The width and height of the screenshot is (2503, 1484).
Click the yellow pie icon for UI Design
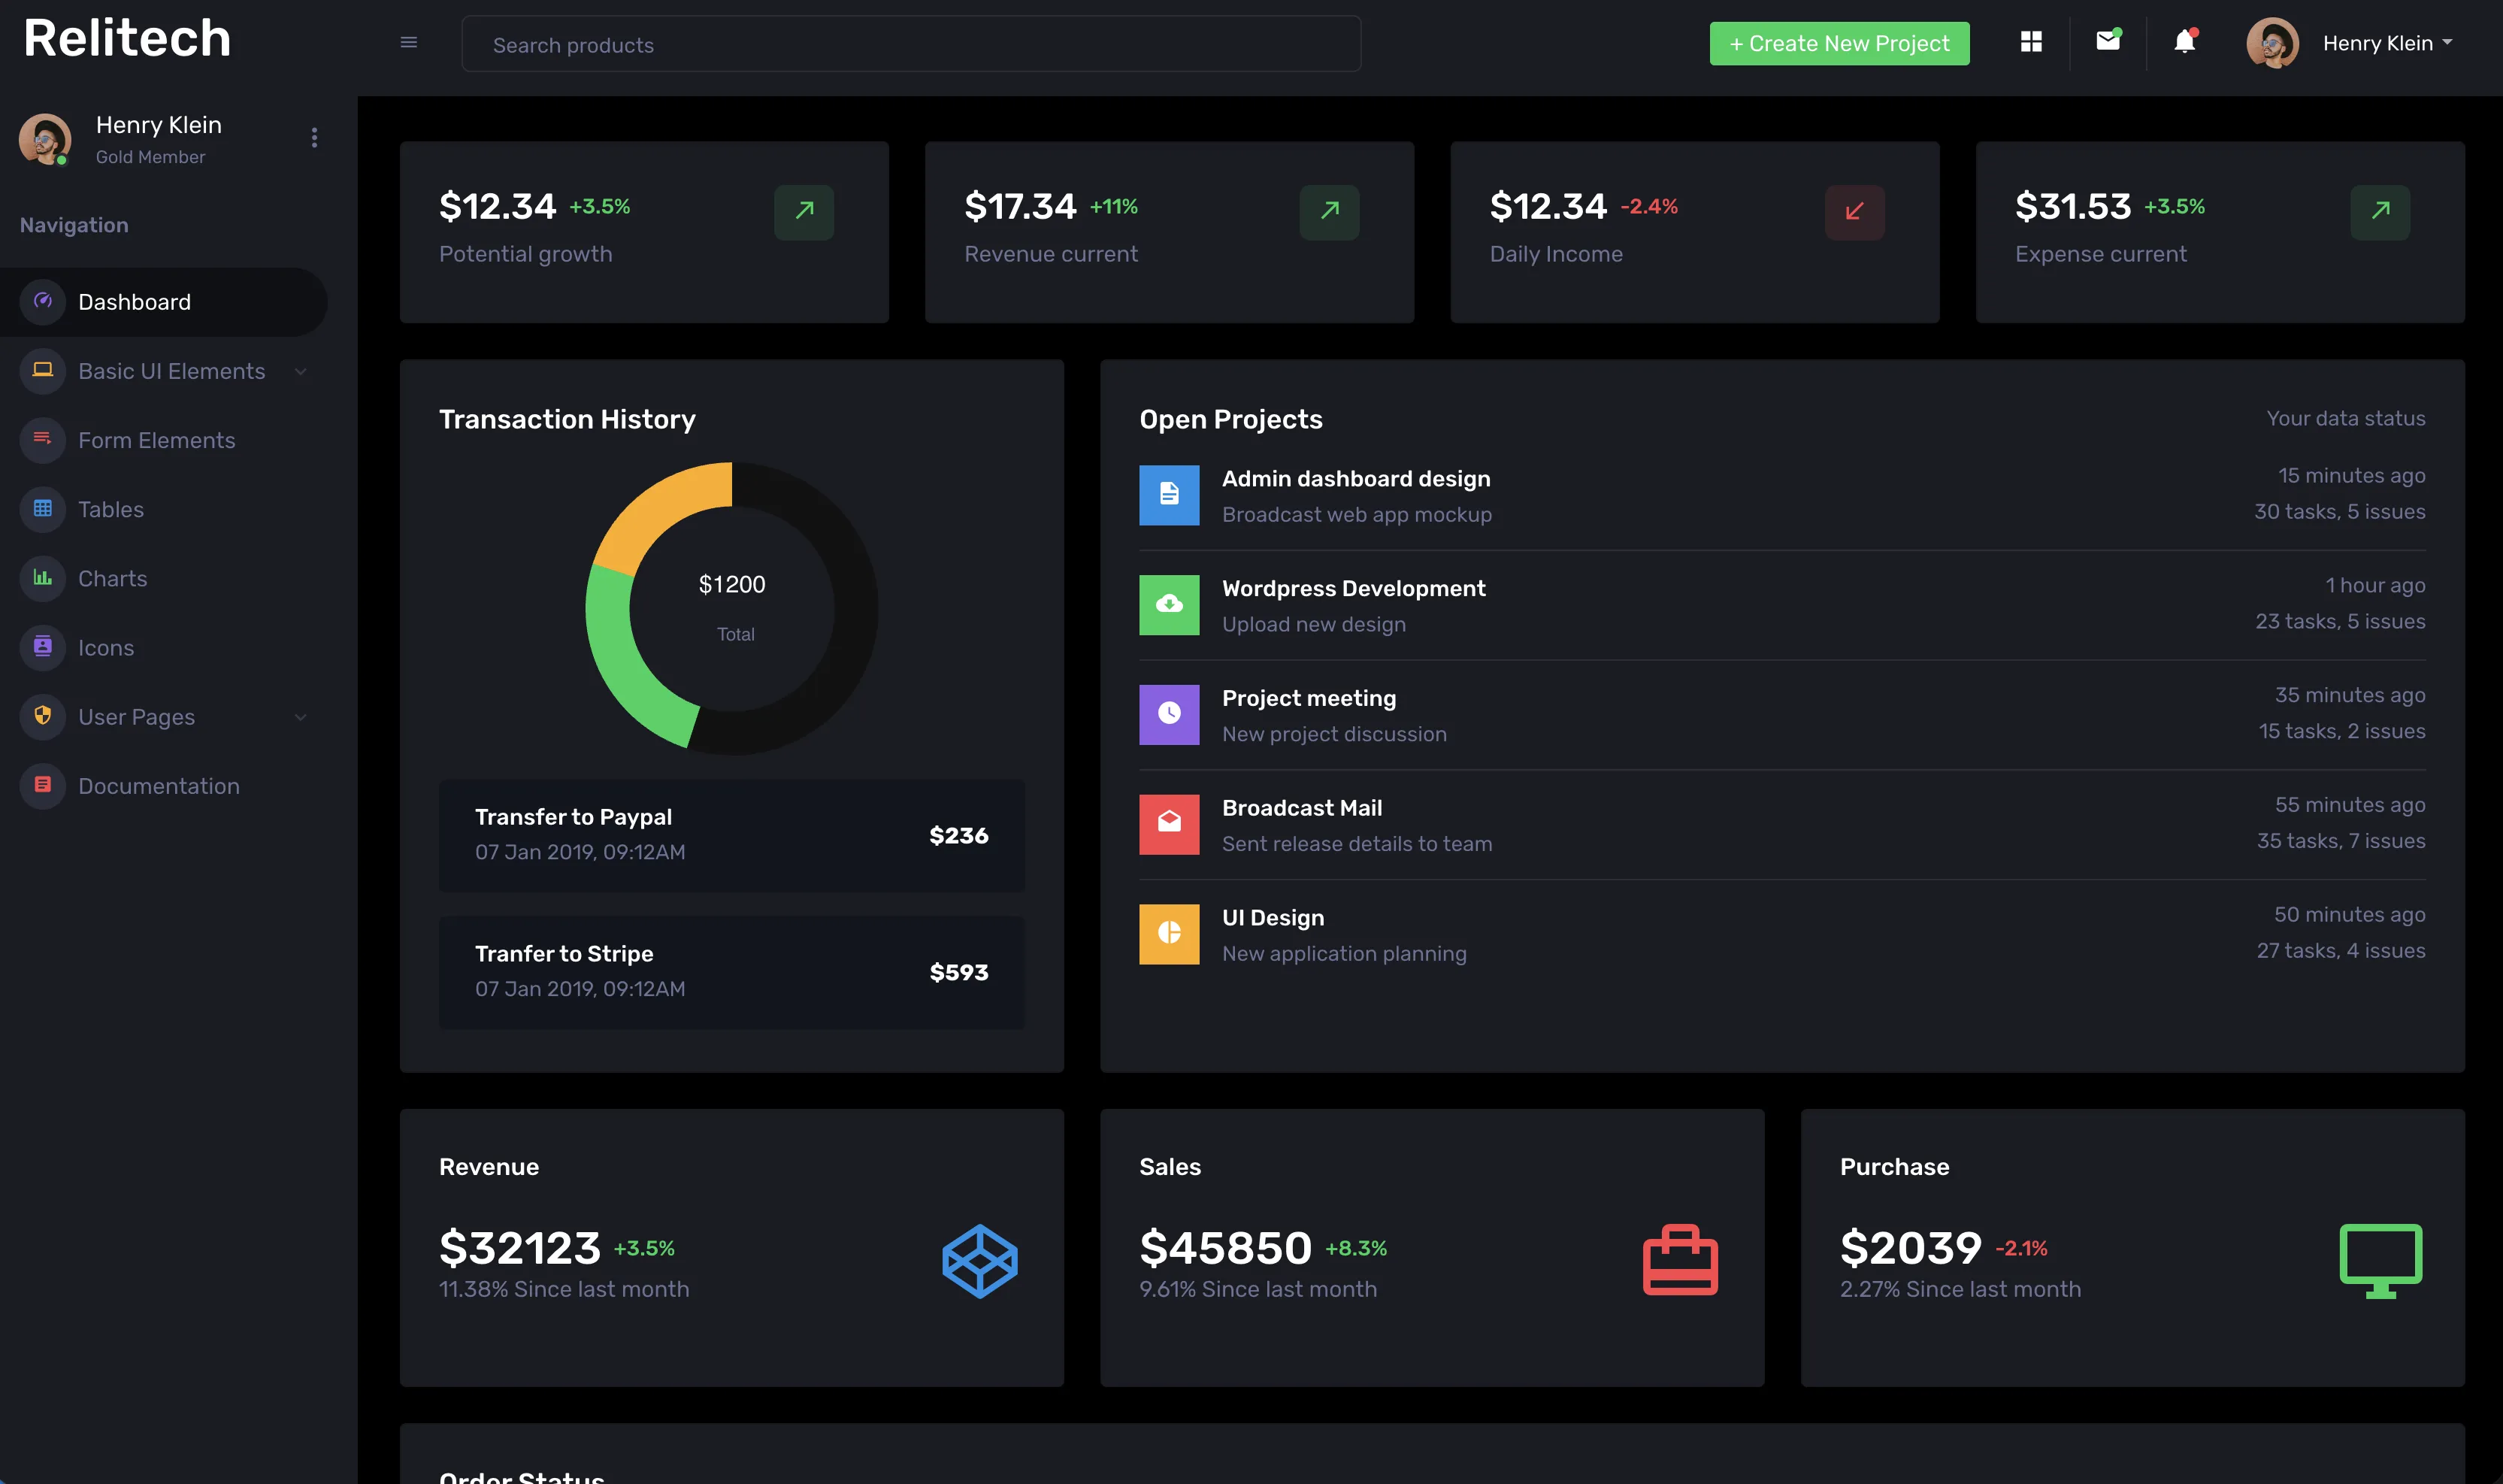coord(1170,934)
